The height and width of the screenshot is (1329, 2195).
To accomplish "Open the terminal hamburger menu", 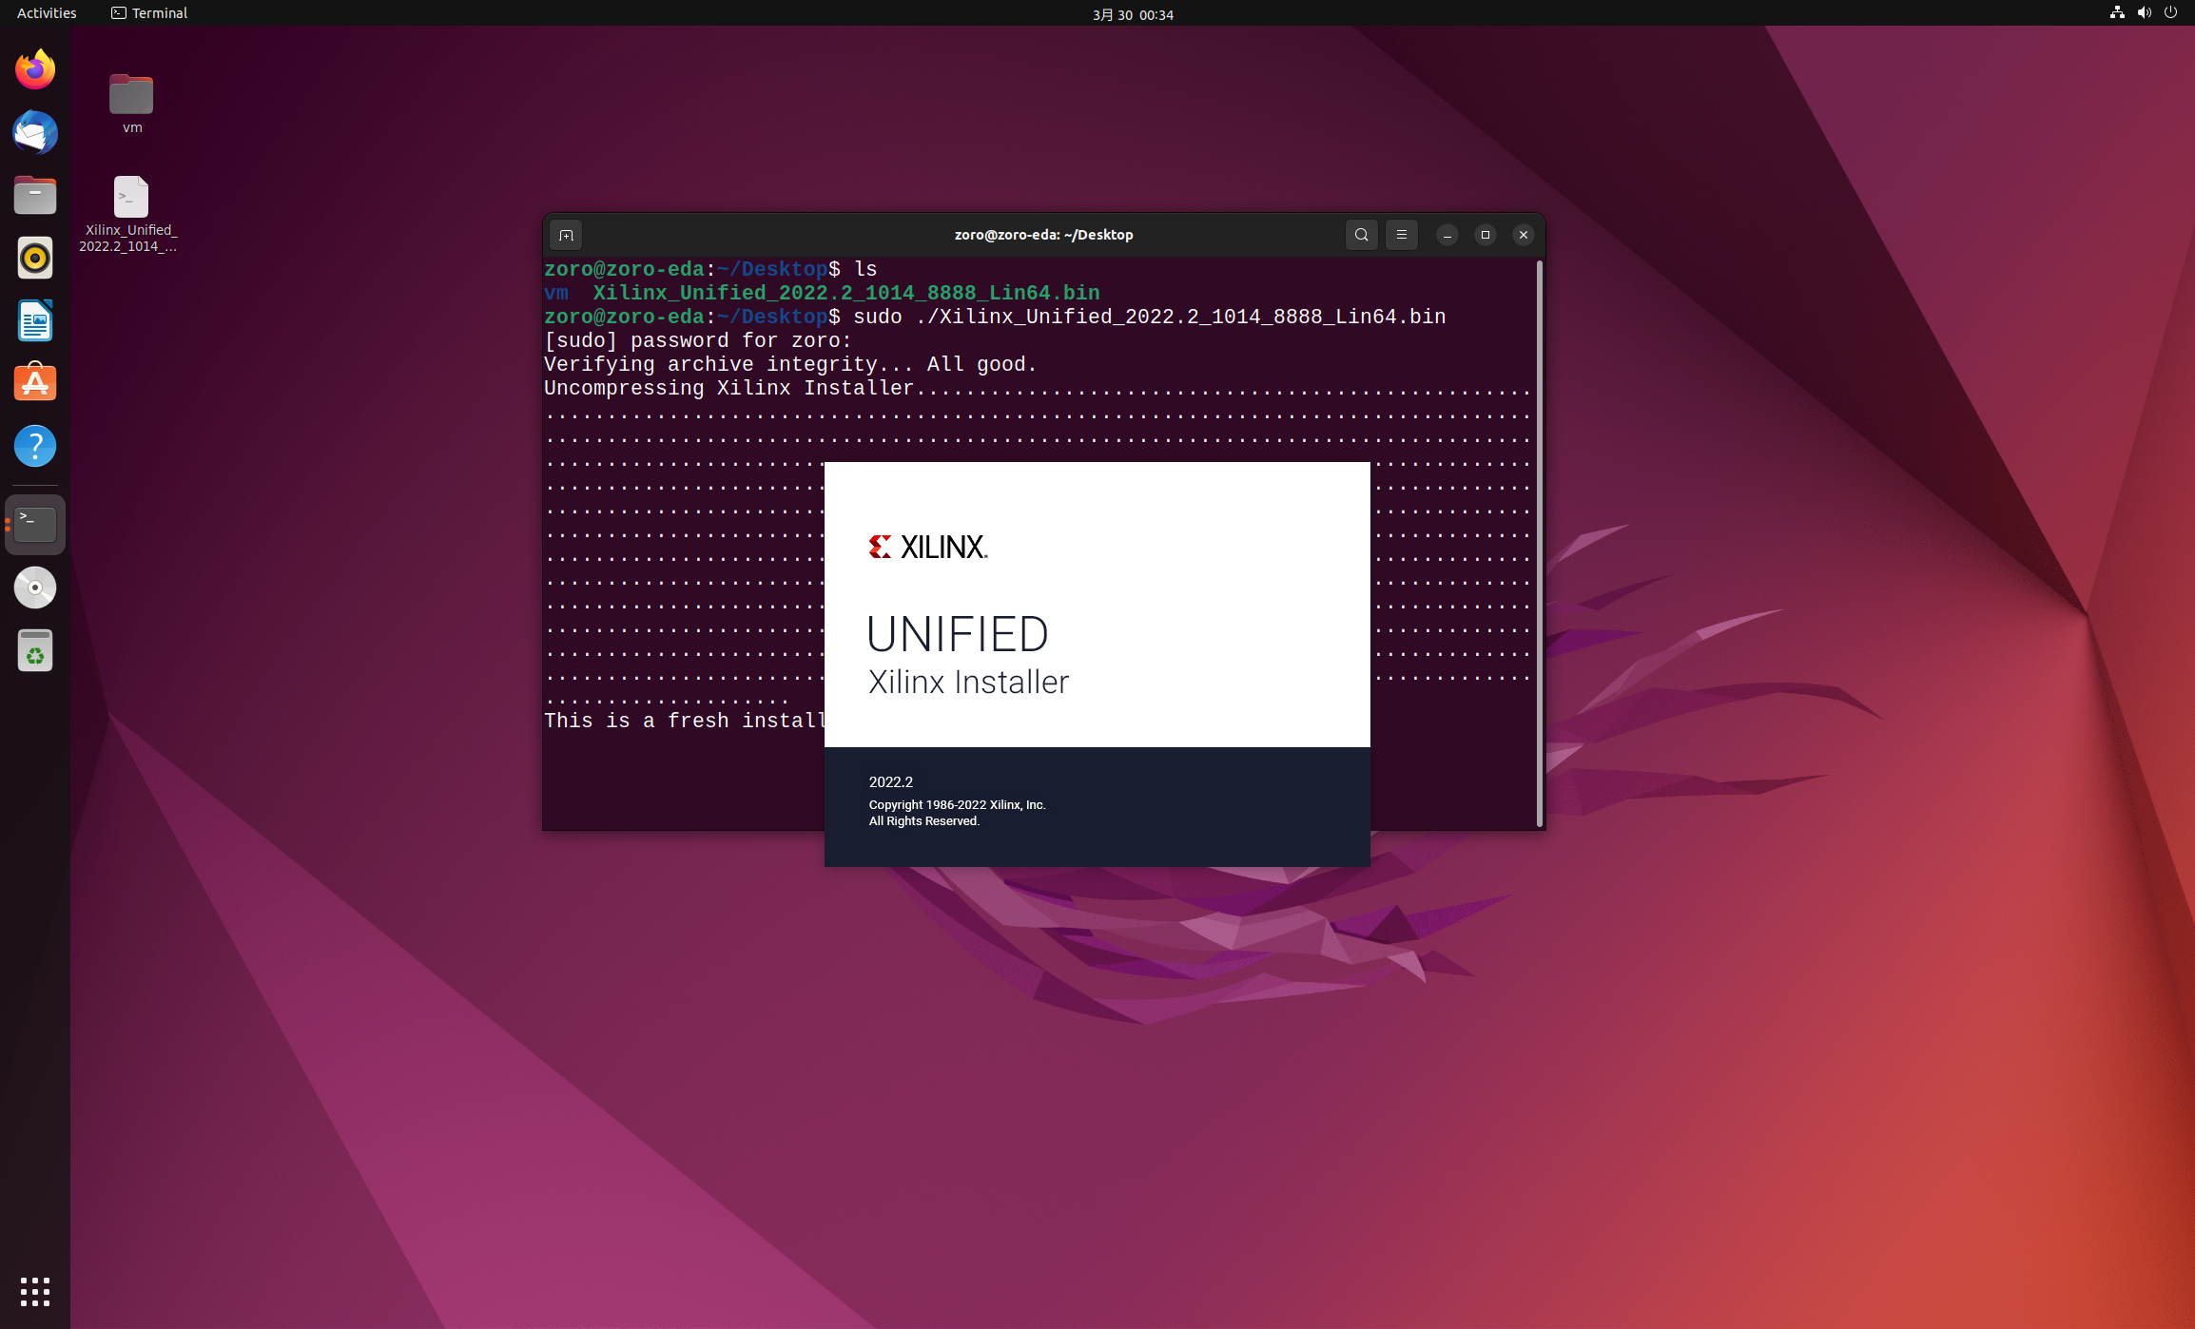I will coord(1402,235).
